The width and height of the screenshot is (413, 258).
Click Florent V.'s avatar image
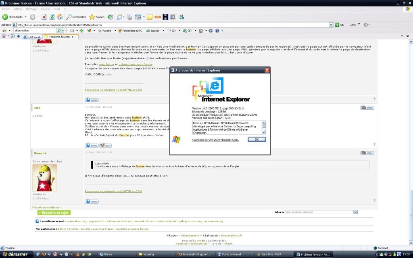44,178
